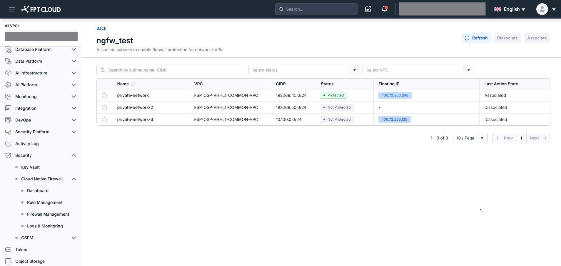Select the private-network row radio button
Screen dimensions: 561x266
tap(104, 96)
